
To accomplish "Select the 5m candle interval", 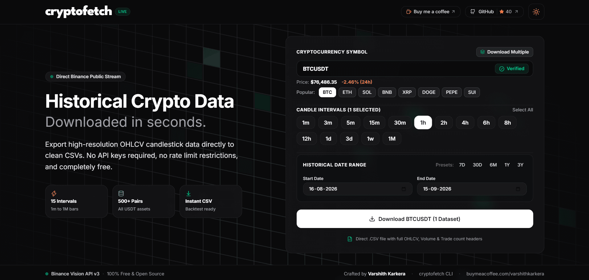I will click(x=351, y=123).
